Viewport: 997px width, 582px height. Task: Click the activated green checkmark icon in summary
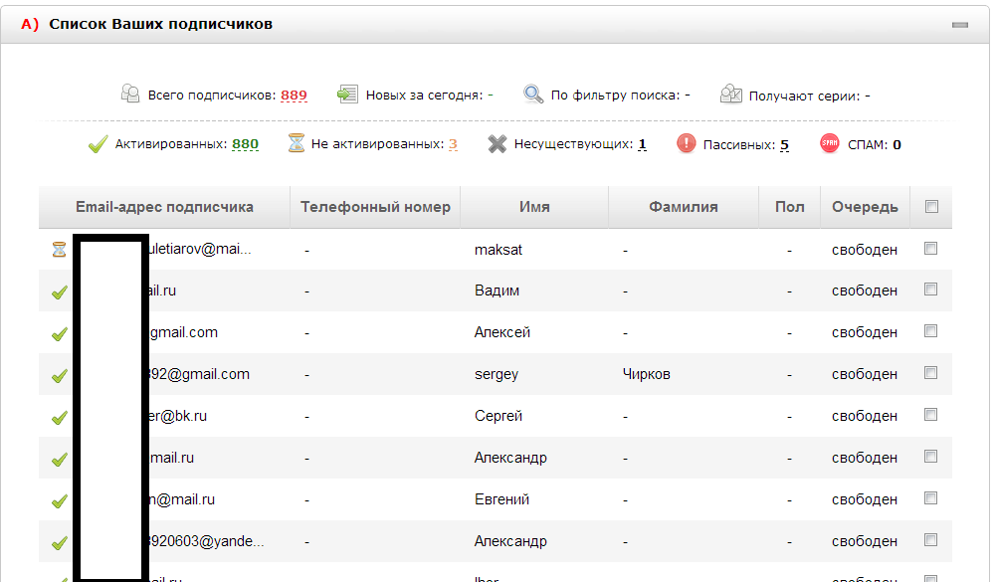98,144
